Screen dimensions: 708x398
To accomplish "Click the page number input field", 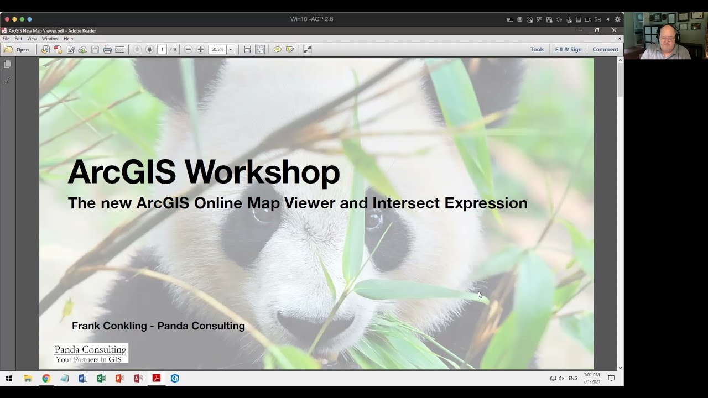I will click(x=162, y=49).
